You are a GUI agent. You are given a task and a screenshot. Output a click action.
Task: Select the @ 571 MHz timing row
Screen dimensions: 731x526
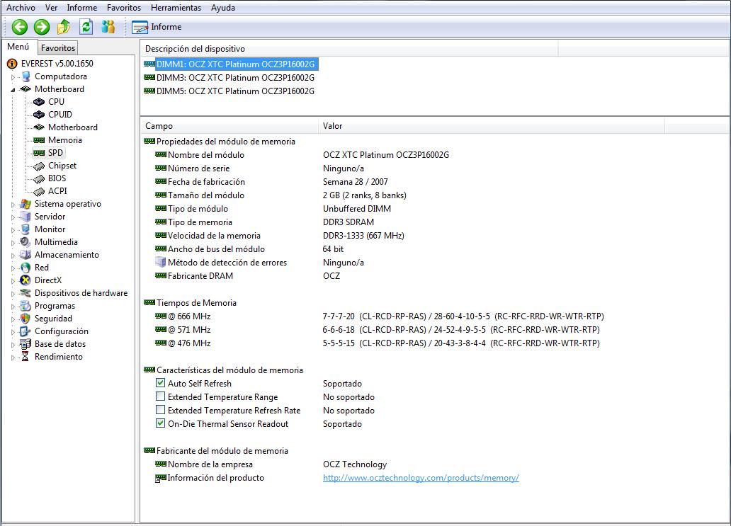click(377, 330)
